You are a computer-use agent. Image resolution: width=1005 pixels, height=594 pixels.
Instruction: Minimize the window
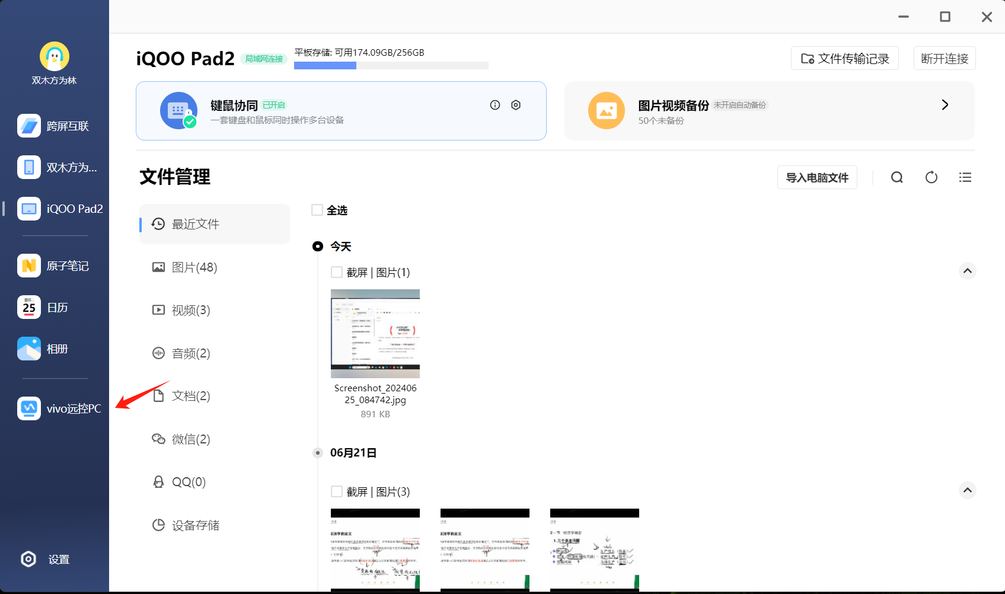pyautogui.click(x=904, y=17)
